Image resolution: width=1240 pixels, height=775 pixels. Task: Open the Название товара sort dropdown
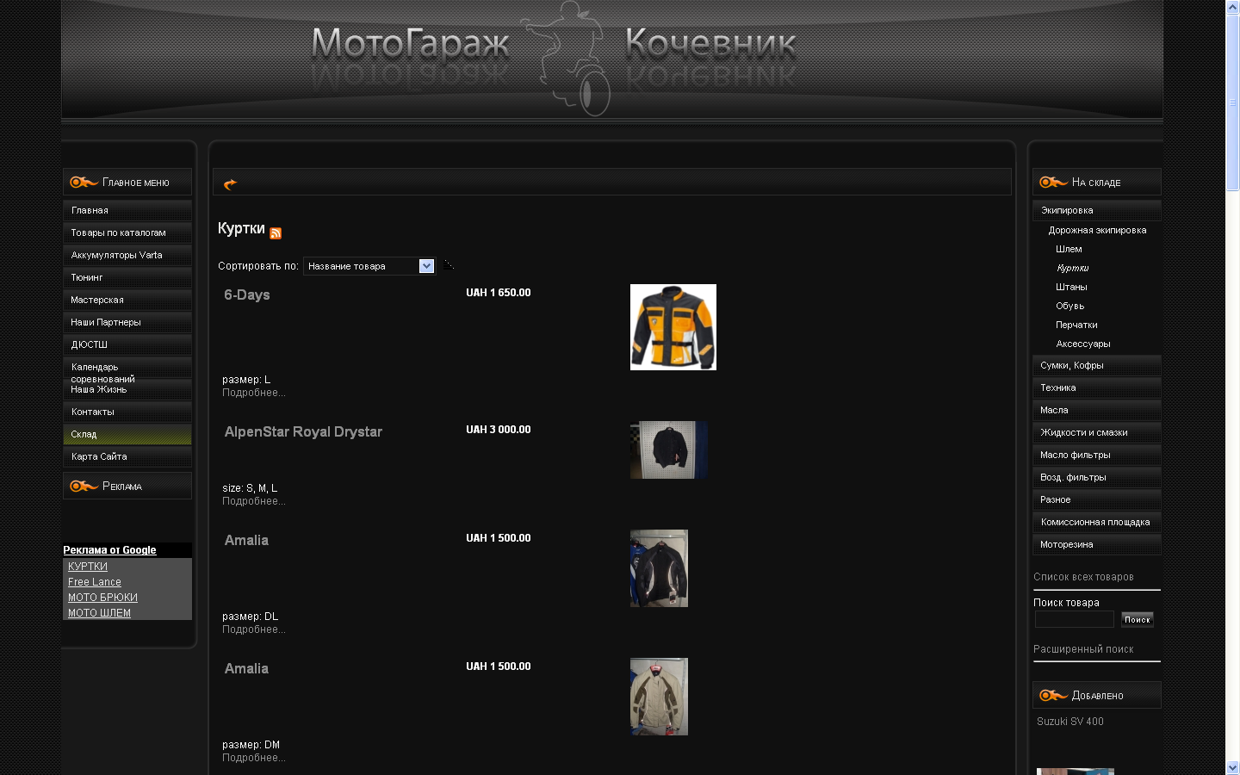370,266
